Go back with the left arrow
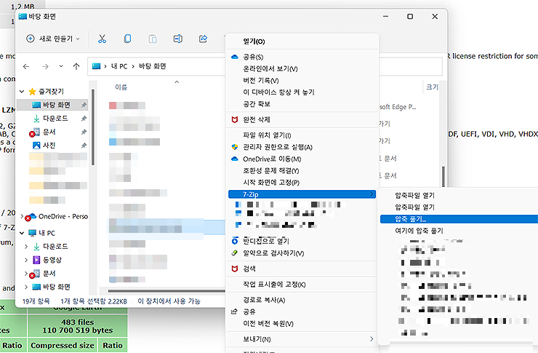This screenshot has height=353, width=538. pos(26,66)
